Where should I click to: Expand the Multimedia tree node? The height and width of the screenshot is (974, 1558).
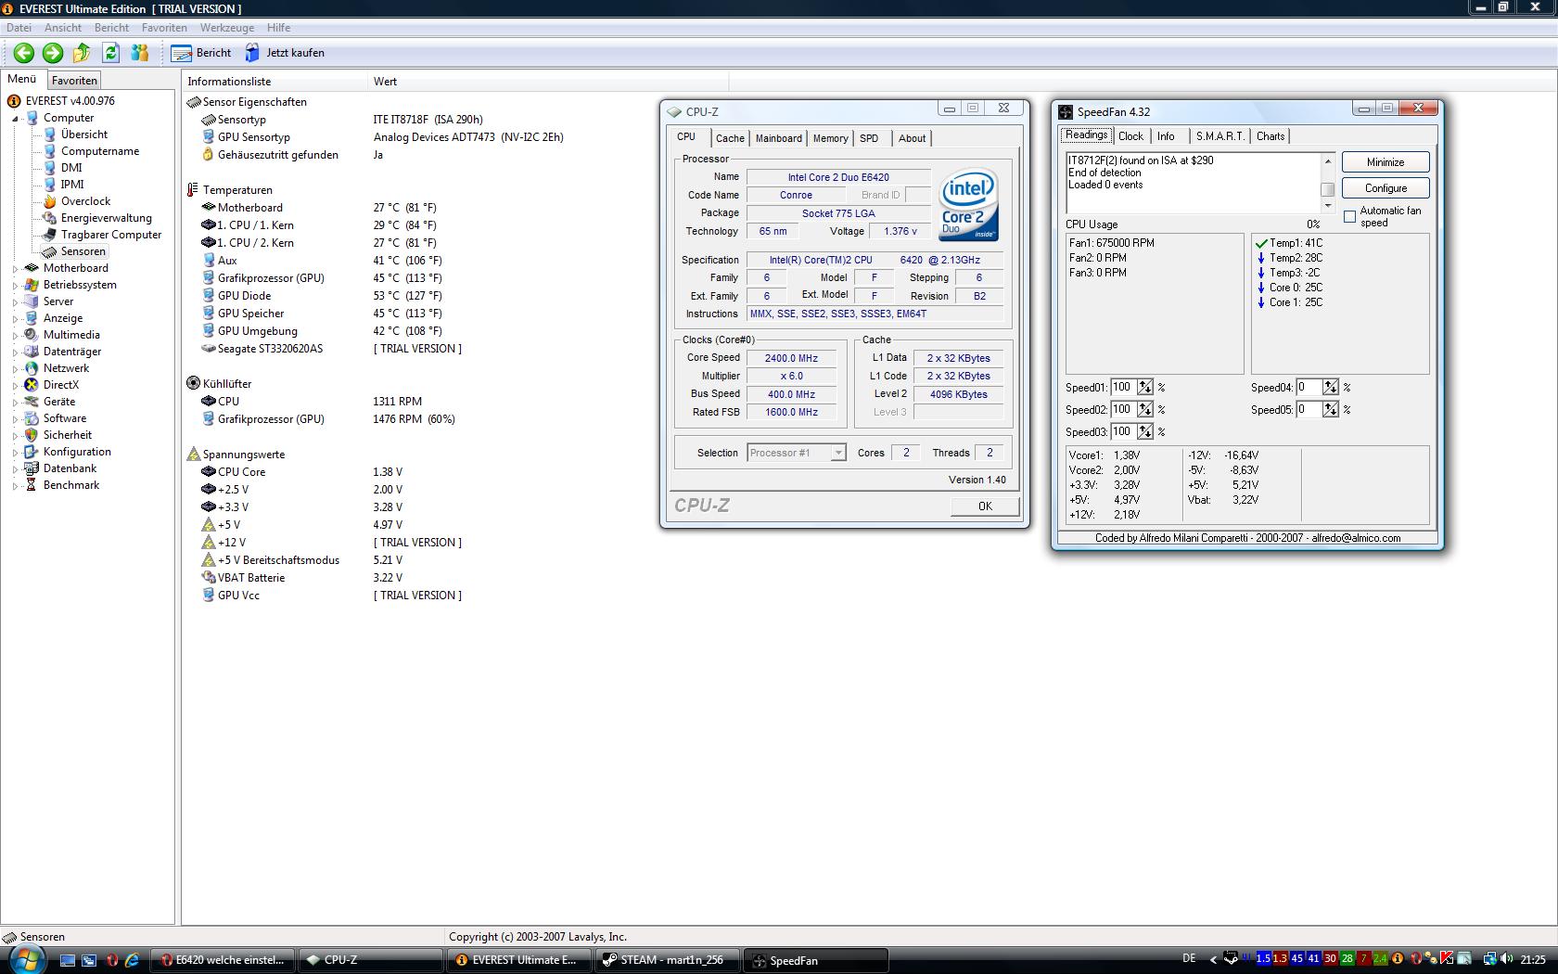coord(15,336)
